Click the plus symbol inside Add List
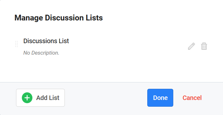 click(x=27, y=98)
